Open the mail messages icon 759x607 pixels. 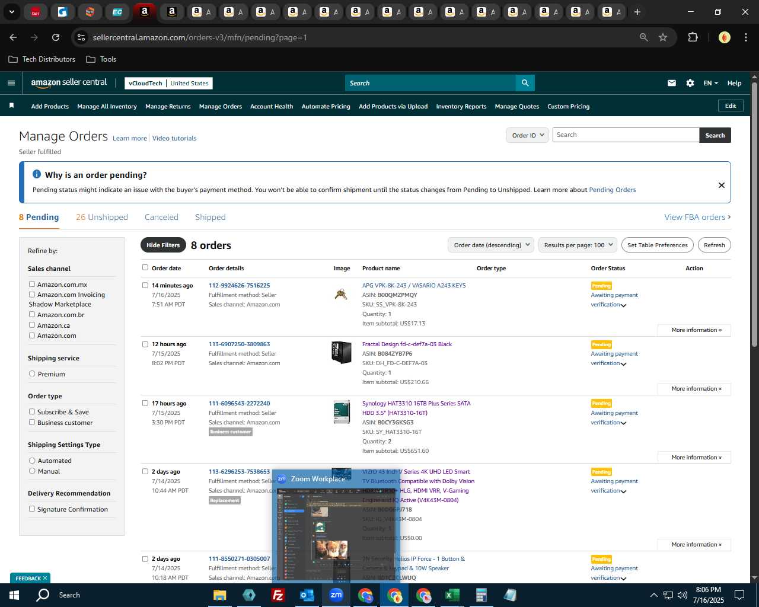(x=671, y=83)
